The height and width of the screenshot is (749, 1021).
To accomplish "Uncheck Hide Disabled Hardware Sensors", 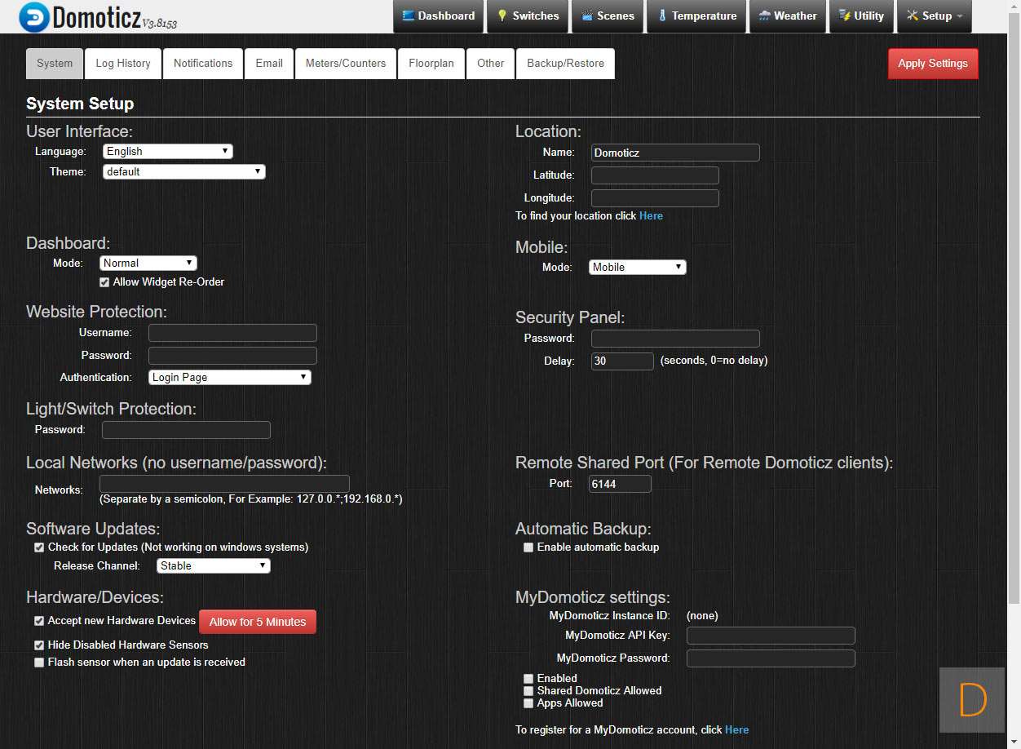I will [x=39, y=645].
